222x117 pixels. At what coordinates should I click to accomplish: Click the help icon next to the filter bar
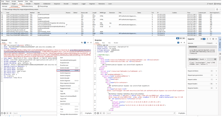pos(217,9)
